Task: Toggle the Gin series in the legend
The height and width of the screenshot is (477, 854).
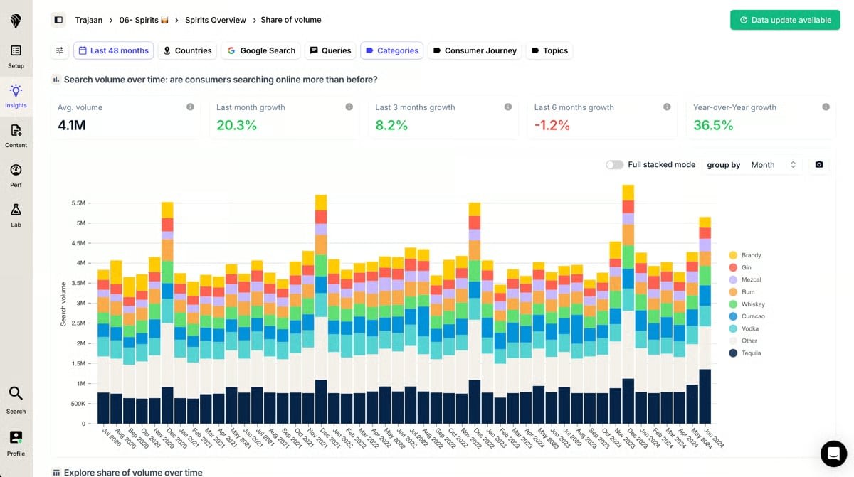Action: pyautogui.click(x=740, y=267)
